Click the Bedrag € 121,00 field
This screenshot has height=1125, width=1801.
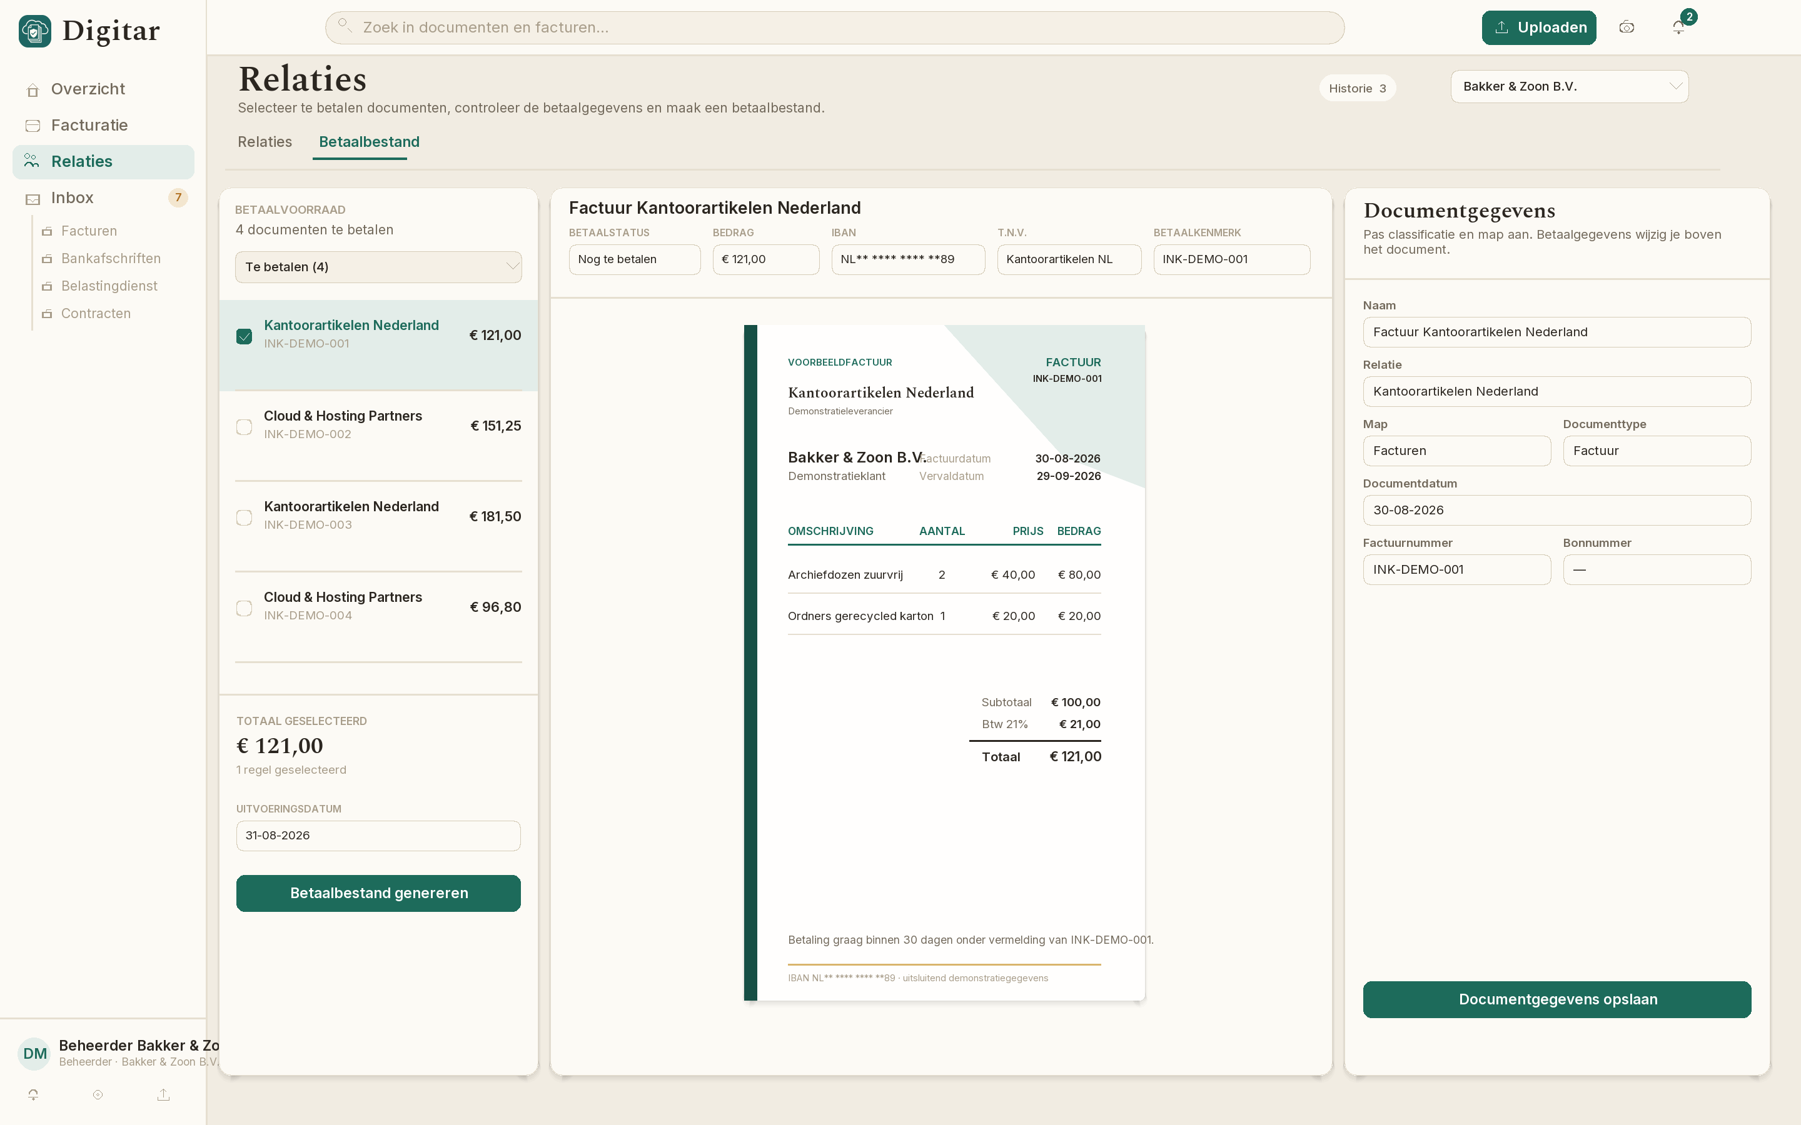tap(766, 259)
